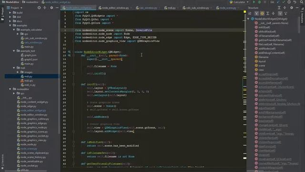305x172 pixels.
Task: Click node_editor_widget.py in breadcrumb bar
Action: coord(56,2)
